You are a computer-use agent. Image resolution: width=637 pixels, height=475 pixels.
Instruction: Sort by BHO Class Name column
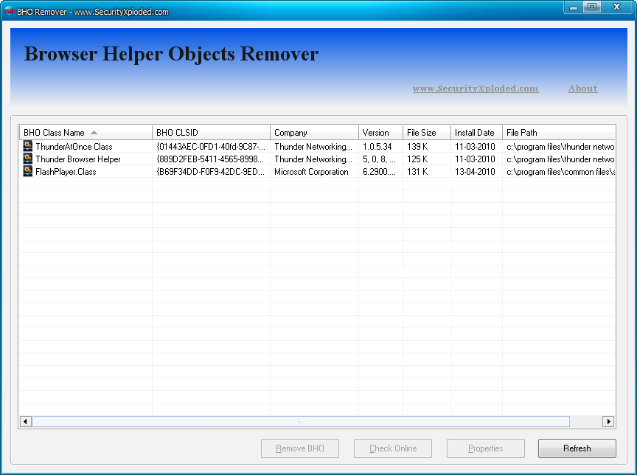pos(85,133)
